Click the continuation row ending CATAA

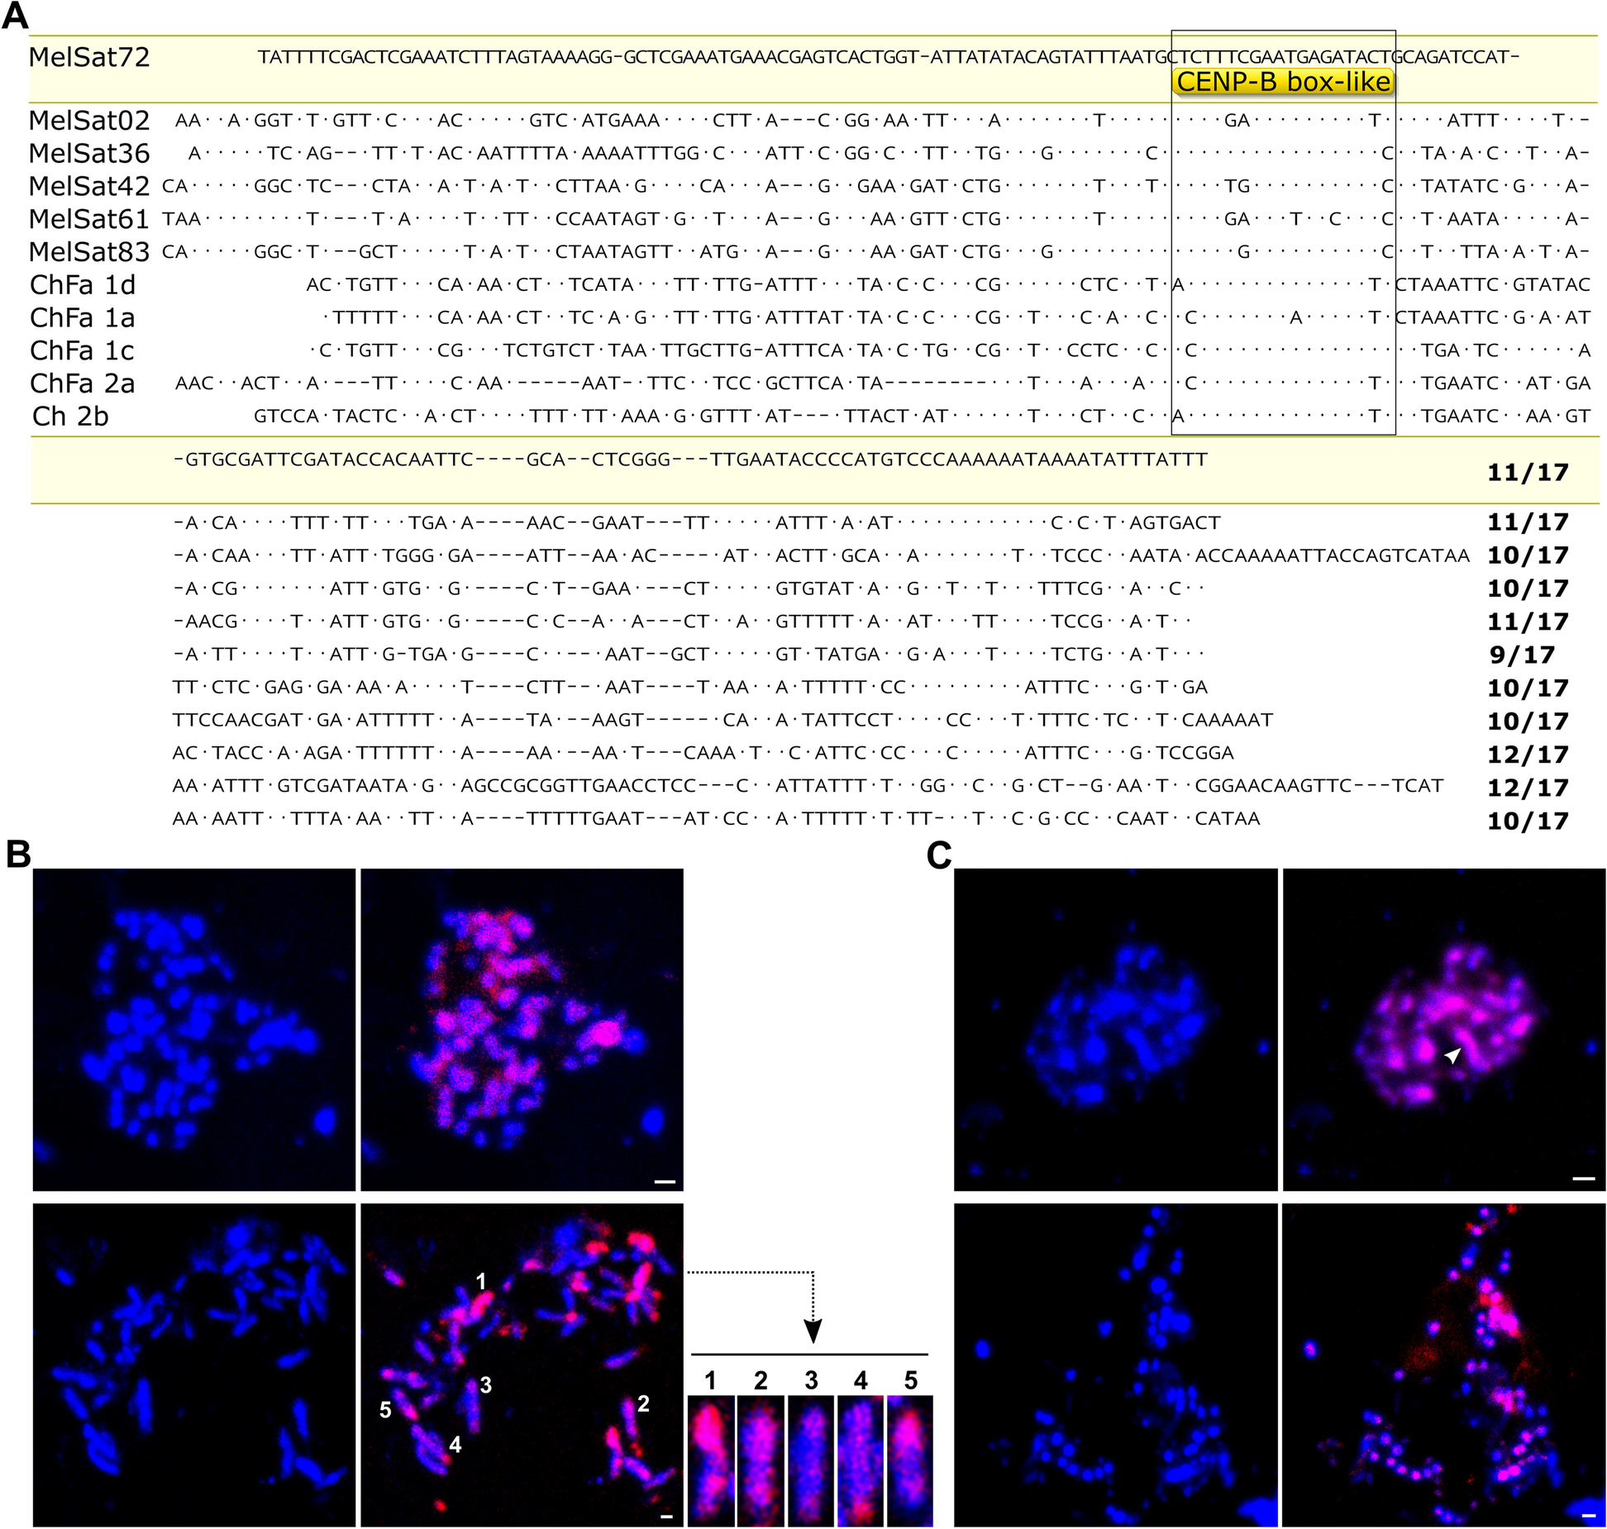(x=717, y=819)
